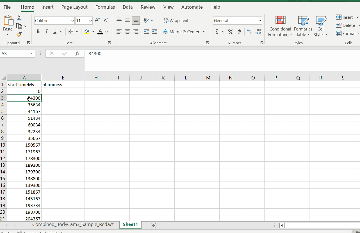Click the Increase Indent icon

click(154, 32)
